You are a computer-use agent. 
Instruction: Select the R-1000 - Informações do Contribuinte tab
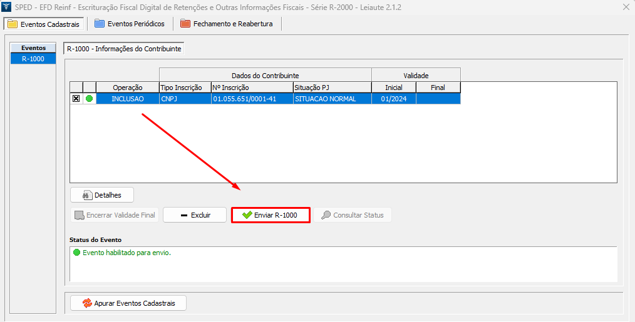124,48
